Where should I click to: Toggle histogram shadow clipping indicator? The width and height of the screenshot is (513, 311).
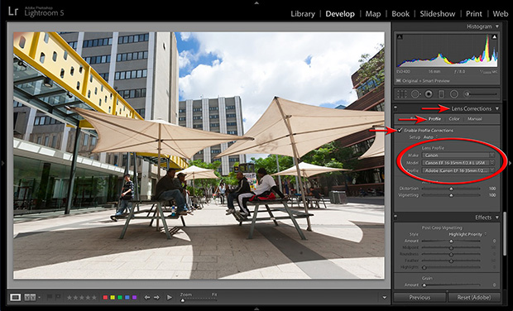399,37
